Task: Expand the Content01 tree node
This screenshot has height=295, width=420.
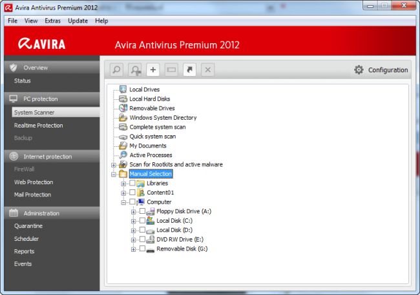Action: point(123,193)
